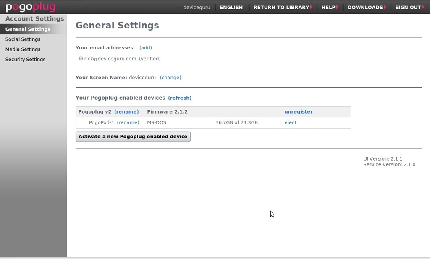This screenshot has width=430, height=259.
Task: Click the PogoPod-1 drive name
Action: coord(102,122)
